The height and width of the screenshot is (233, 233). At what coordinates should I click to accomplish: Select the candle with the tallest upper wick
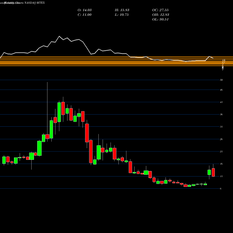click(48, 137)
